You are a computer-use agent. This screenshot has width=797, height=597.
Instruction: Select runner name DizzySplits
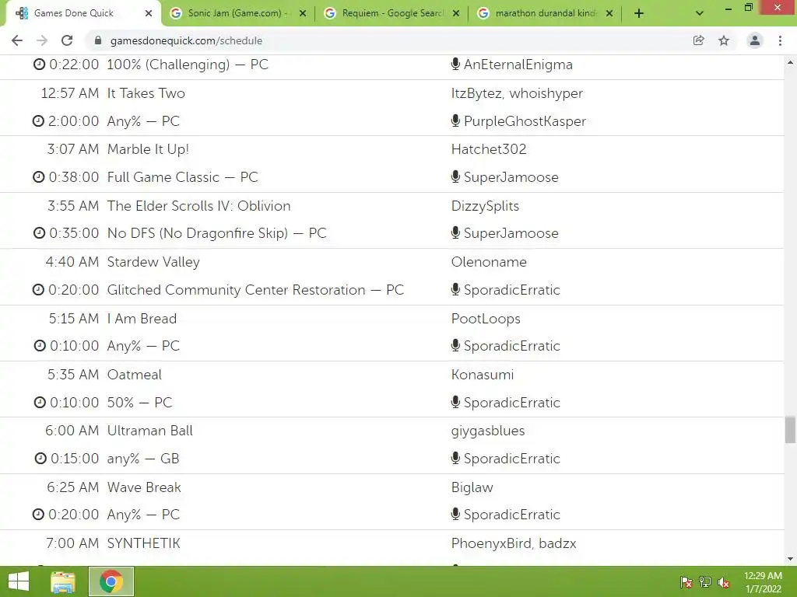(x=486, y=207)
